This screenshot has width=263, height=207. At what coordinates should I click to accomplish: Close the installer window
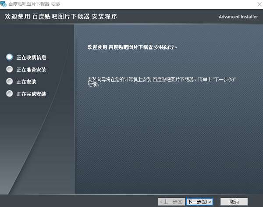(x=259, y=4)
